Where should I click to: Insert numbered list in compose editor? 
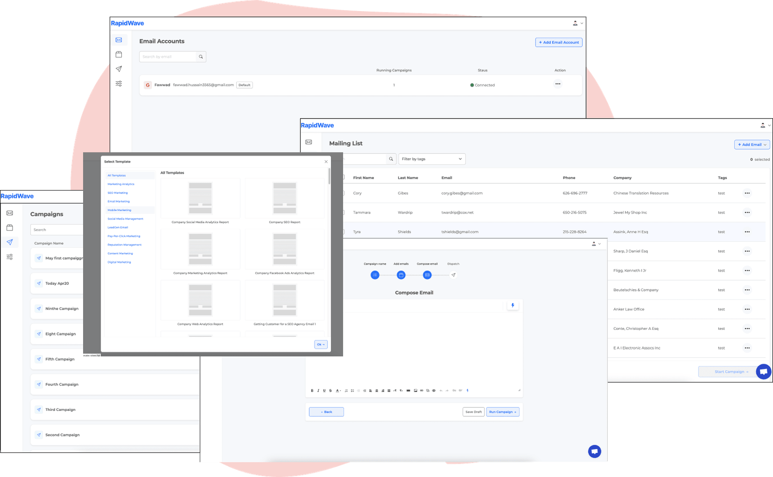point(346,391)
